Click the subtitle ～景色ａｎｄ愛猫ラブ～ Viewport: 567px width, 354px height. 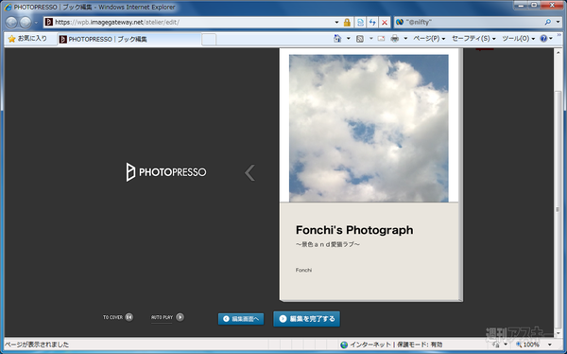(x=328, y=244)
